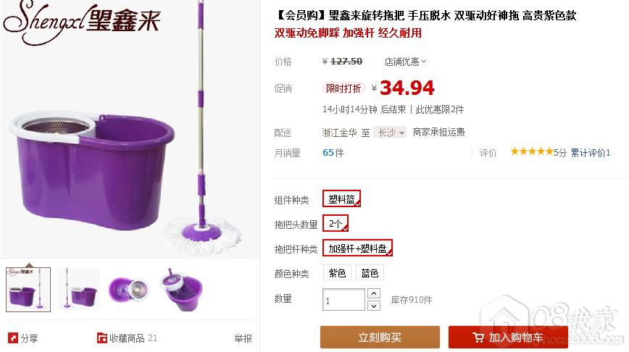Click the cart icon on 加入购物车

pyautogui.click(x=478, y=338)
